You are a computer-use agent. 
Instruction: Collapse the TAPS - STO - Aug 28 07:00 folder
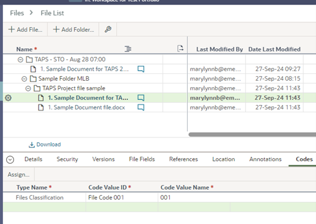[20, 60]
